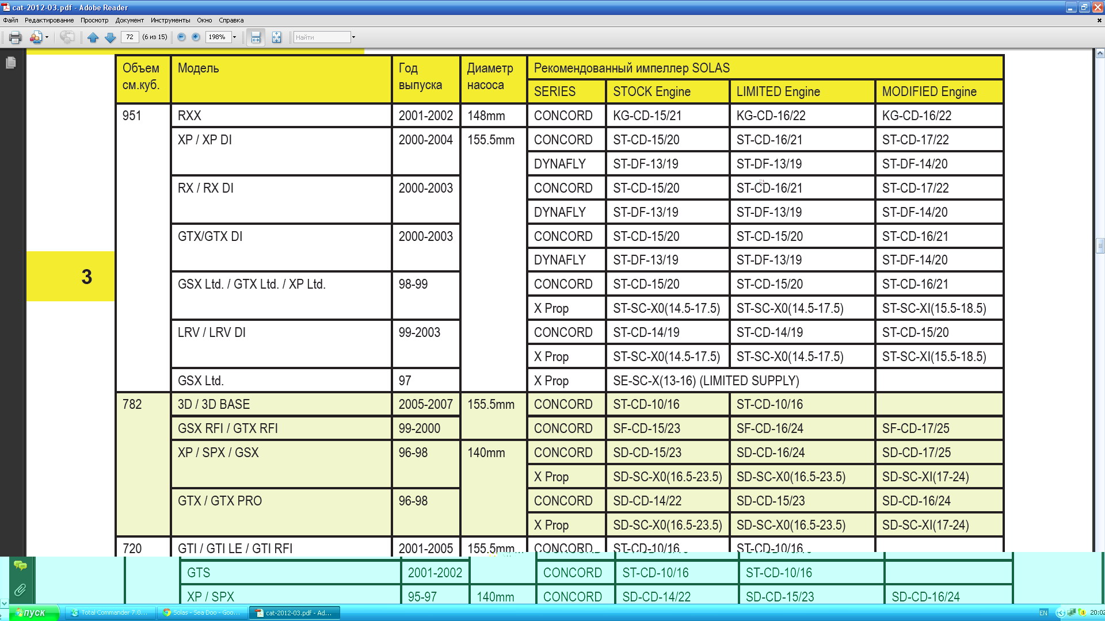
Task: Click the vertical scrollbar thumb
Action: click(x=1100, y=246)
